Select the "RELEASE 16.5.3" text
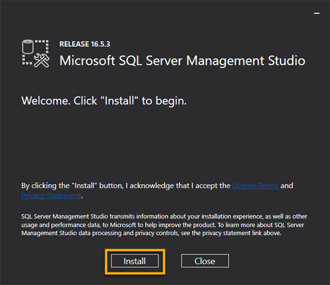330x285 pixels. click(x=84, y=44)
